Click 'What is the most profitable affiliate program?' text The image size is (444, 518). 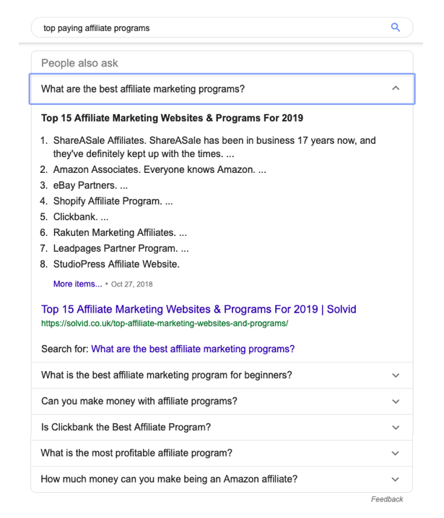coord(136,453)
